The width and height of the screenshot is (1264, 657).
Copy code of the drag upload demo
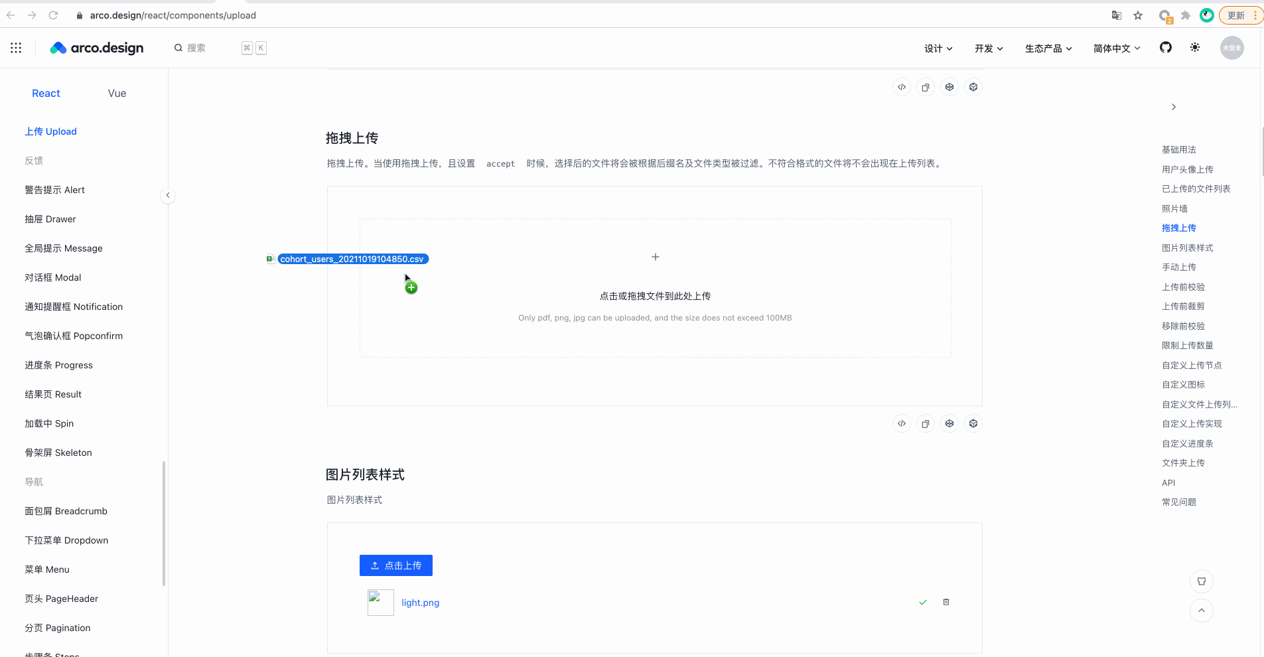coord(925,423)
